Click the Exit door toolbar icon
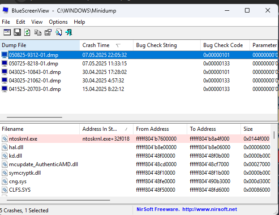Image resolution: width=279 pixels, height=215 pixels. 69,32
